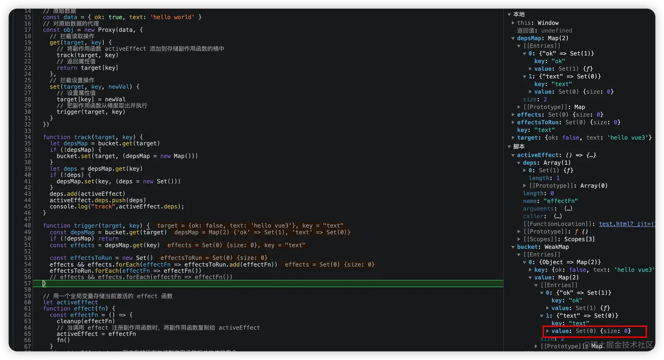Click trigger(target, key) call on line 30
664x360 pixels.
[91, 112]
